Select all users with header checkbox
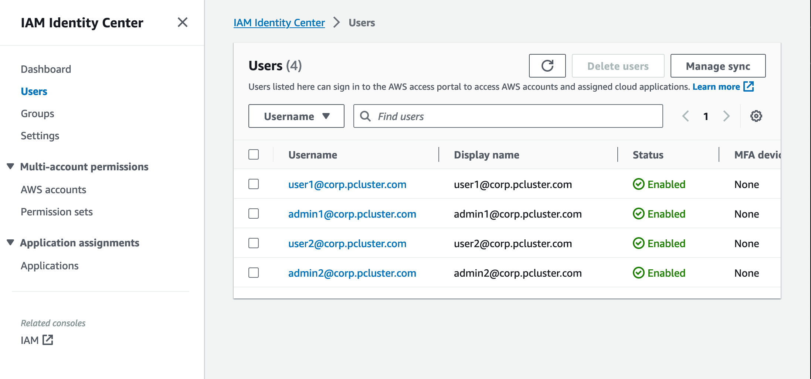This screenshot has height=379, width=811. tap(254, 154)
